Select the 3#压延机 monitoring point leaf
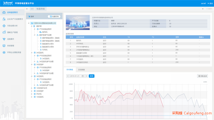The image size is (214, 120). 46,82
